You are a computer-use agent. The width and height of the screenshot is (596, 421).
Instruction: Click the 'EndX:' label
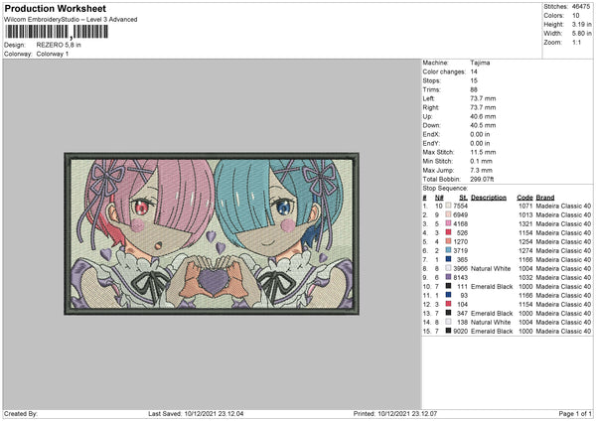[431, 134]
